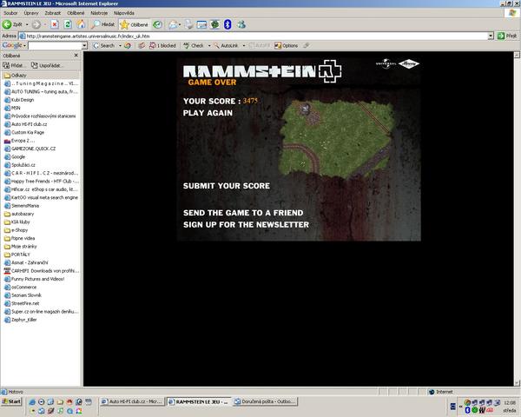Go back with the Zpět arrow button
521x417 pixels.
tap(12, 24)
